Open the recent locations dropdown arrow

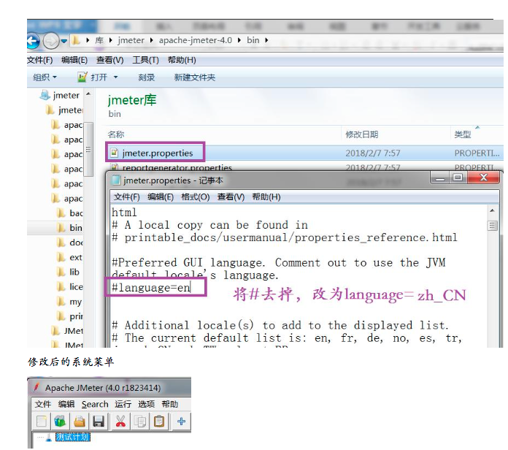point(64,41)
